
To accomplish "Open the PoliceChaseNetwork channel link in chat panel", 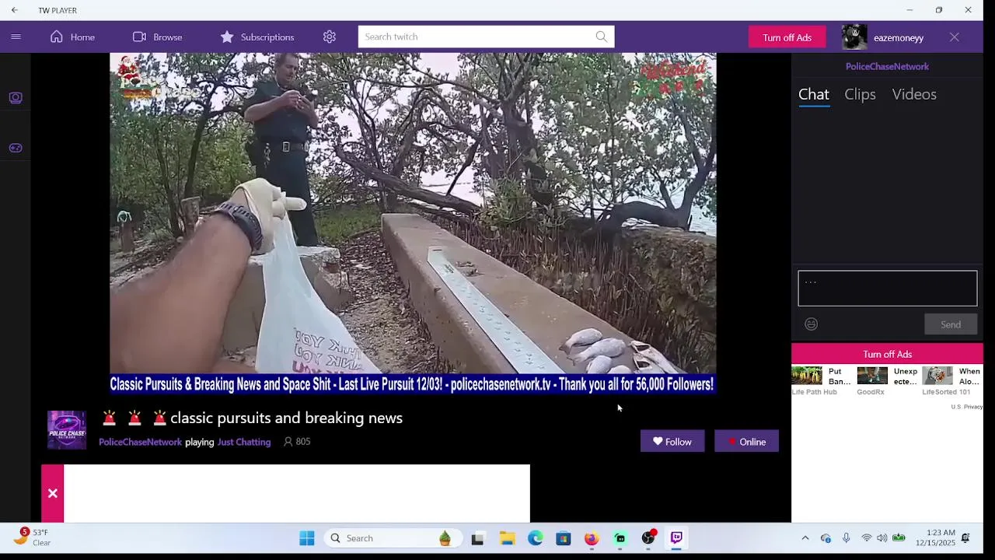I will coord(887,66).
